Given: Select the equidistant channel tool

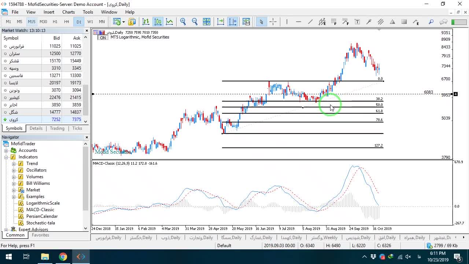Looking at the screenshot, I should (x=322, y=22).
